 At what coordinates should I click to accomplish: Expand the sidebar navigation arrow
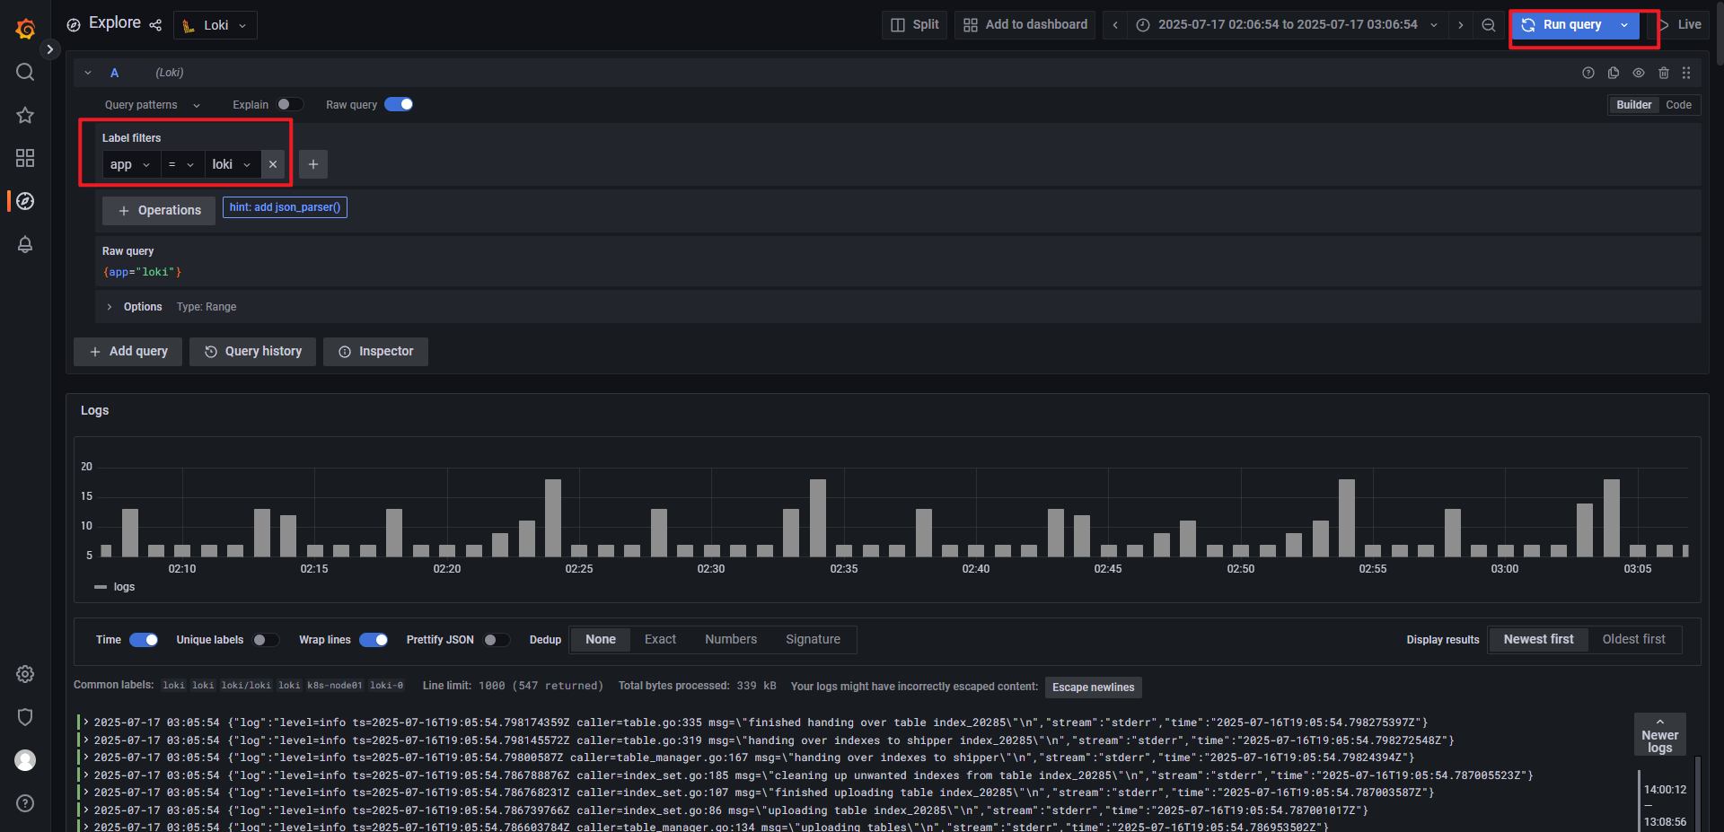[50, 49]
